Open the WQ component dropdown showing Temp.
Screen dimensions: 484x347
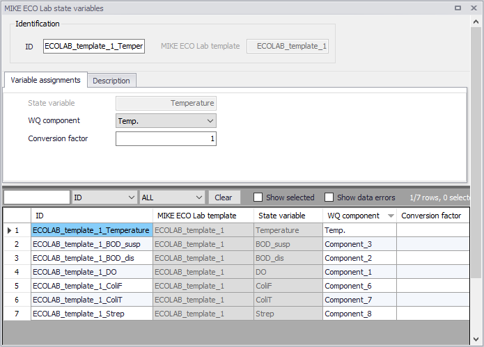click(x=166, y=121)
